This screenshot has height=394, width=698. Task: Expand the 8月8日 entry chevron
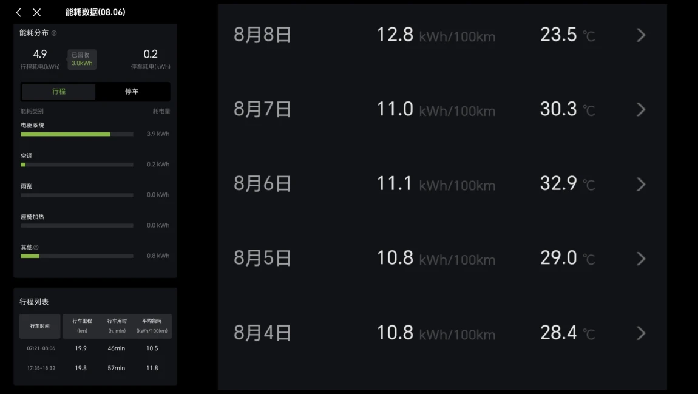[x=640, y=35]
